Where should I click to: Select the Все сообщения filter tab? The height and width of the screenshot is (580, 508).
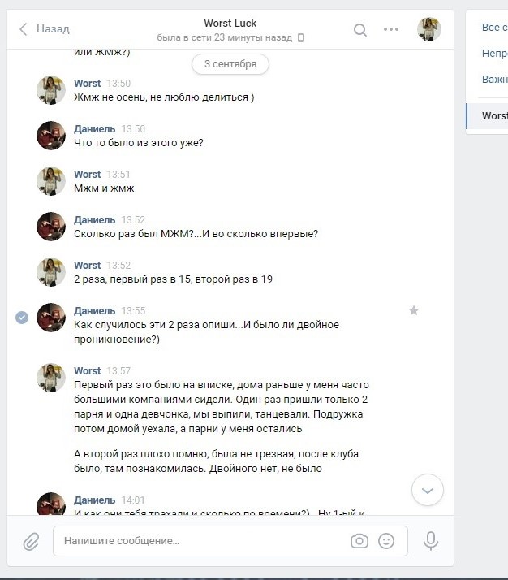click(495, 28)
